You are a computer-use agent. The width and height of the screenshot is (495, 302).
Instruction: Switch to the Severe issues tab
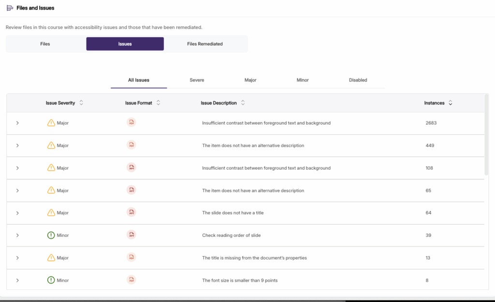197,80
